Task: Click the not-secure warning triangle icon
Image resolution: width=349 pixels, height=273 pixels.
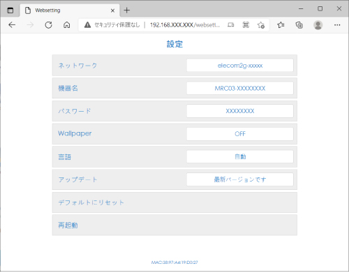Action: [87, 24]
